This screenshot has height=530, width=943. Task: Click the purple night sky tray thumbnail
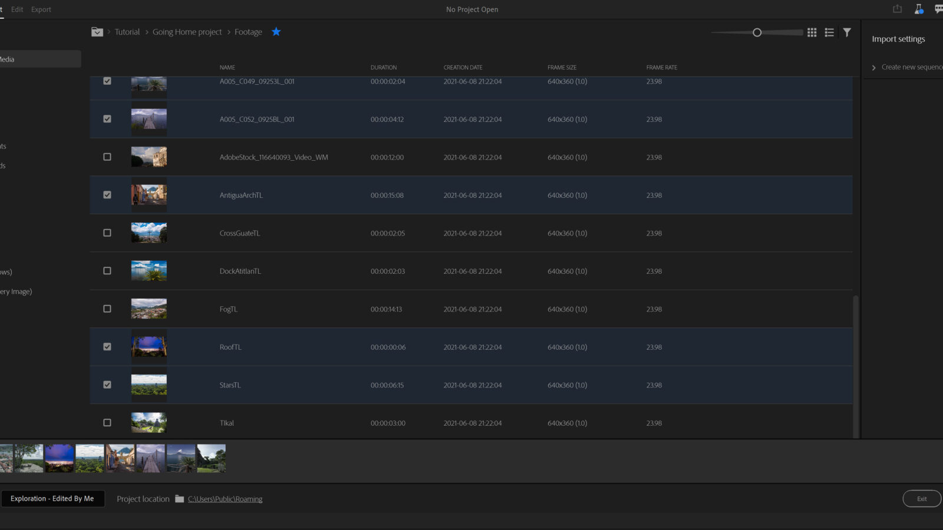point(60,458)
